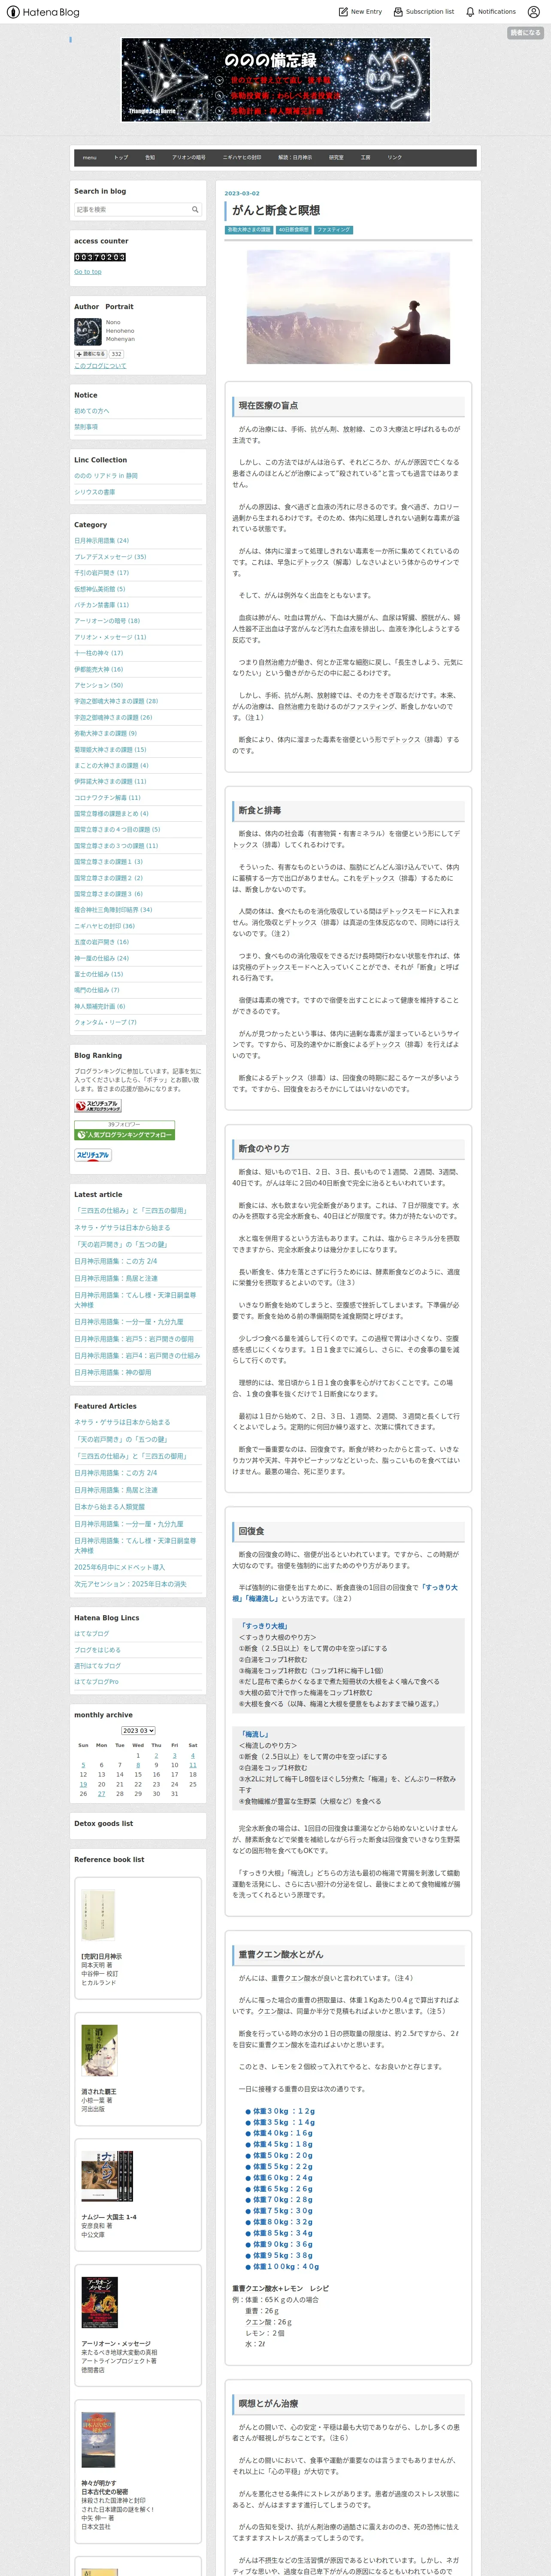Screen dimensions: 551x2576
Task: Open the アーリオーン・メッセージ book cover
Action: click(99, 2302)
